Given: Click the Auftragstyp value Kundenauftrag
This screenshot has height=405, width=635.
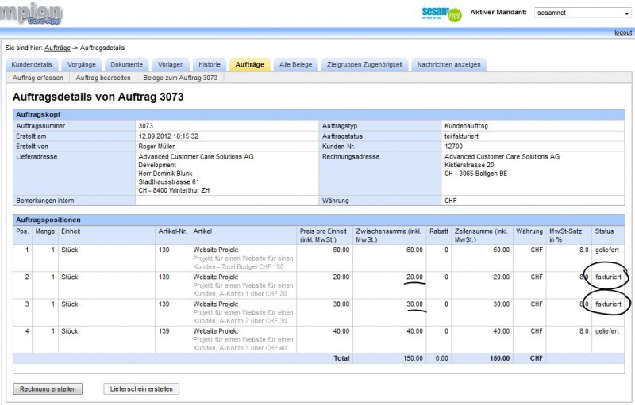Looking at the screenshot, I should tap(466, 126).
